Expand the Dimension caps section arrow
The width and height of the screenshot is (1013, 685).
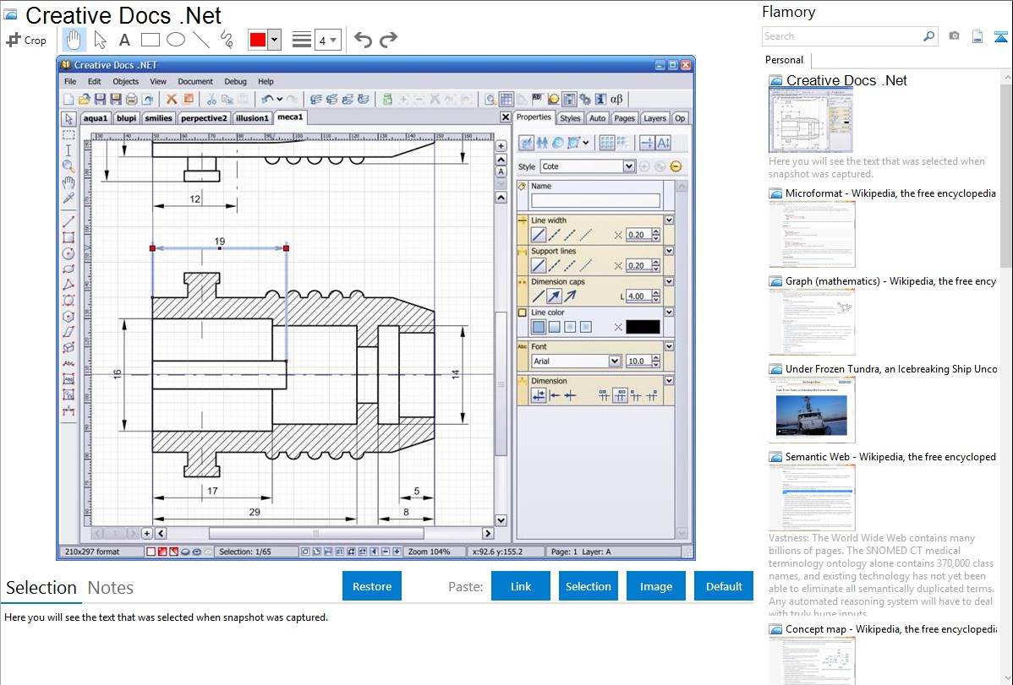(x=670, y=282)
